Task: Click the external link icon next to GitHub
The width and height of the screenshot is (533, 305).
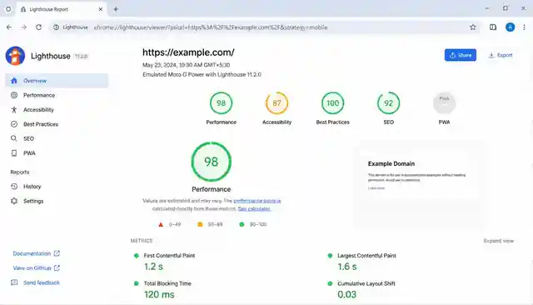Action: click(x=57, y=268)
